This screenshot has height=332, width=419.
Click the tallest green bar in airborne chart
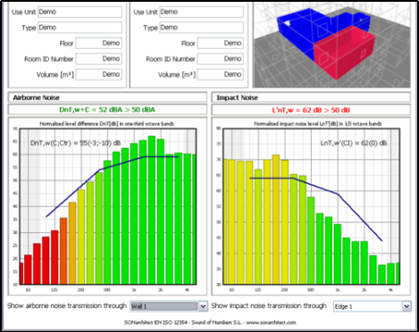(x=152, y=210)
